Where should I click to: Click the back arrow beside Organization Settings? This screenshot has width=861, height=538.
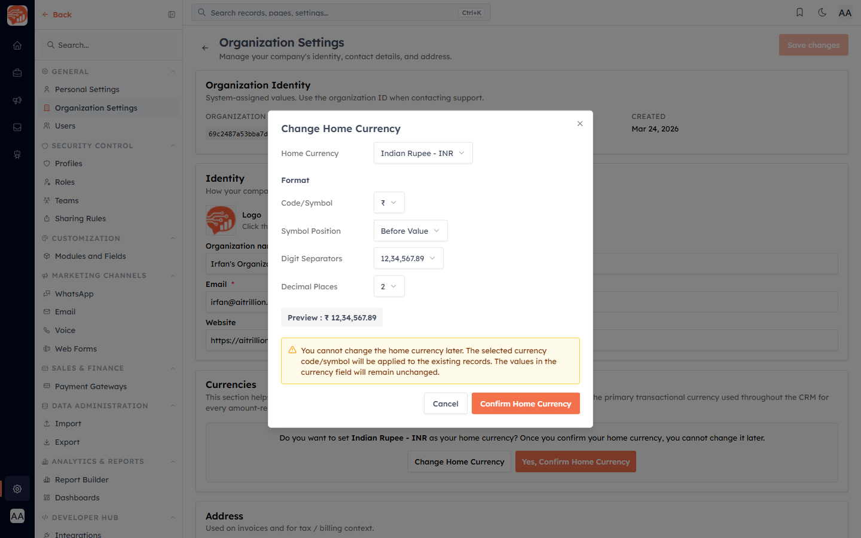pos(205,48)
